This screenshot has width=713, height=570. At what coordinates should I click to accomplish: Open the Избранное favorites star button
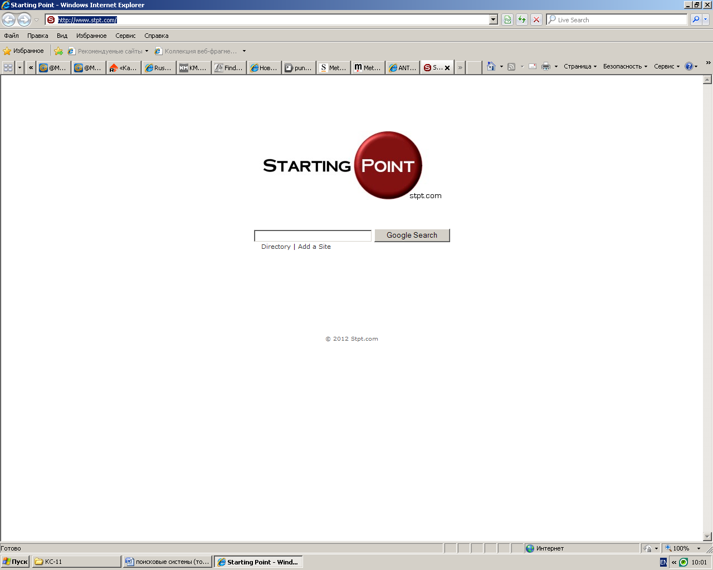pos(23,51)
